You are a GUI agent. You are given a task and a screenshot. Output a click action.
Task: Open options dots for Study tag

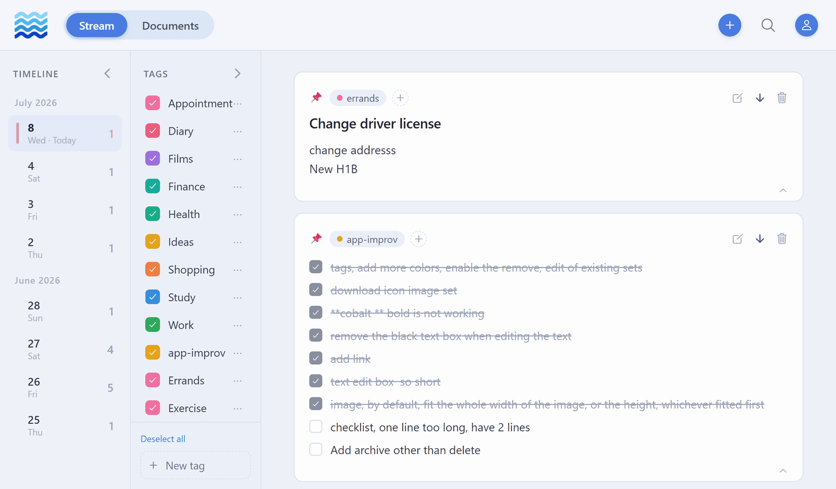(238, 297)
